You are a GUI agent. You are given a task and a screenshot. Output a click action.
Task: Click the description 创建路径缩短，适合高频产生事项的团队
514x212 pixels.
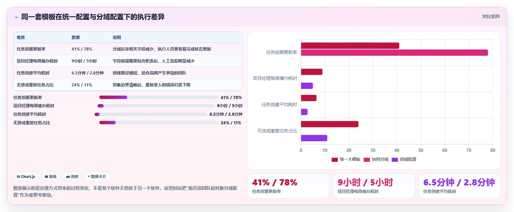point(149,73)
